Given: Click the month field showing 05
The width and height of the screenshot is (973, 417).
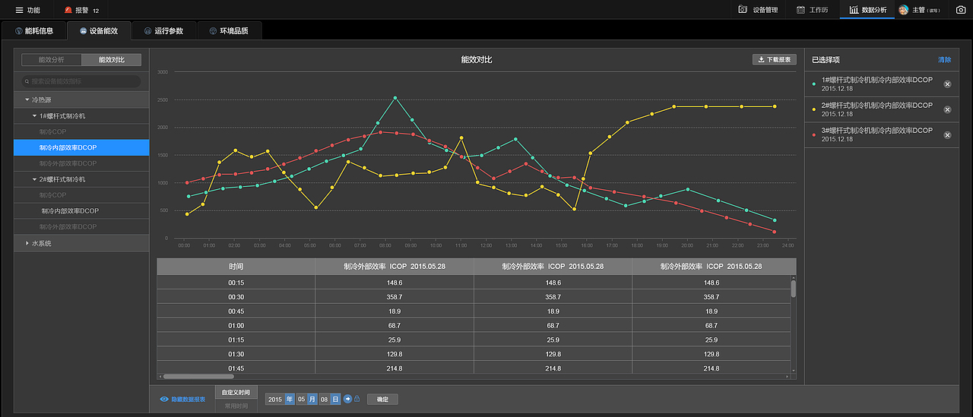Looking at the screenshot, I should coord(301,399).
